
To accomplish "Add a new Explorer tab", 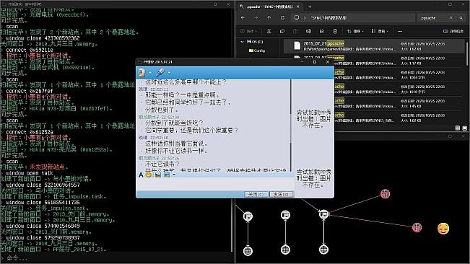I will 310,6.
